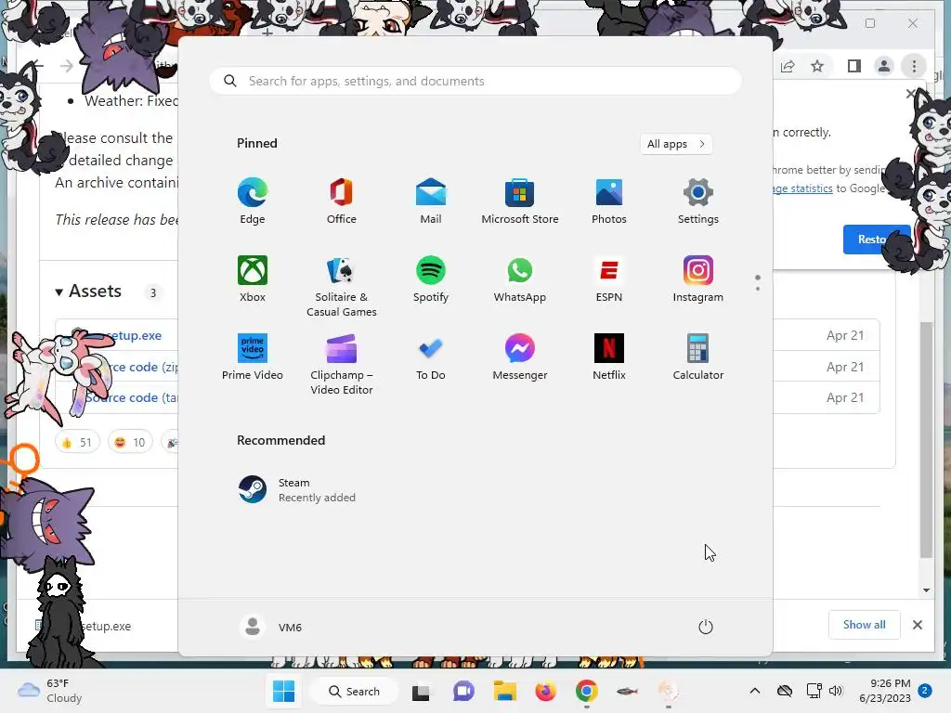Launch the Xbox app
This screenshot has height=713, width=951.
[253, 279]
